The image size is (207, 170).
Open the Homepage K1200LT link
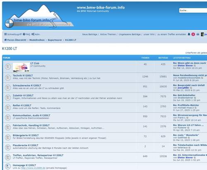(x=24, y=165)
